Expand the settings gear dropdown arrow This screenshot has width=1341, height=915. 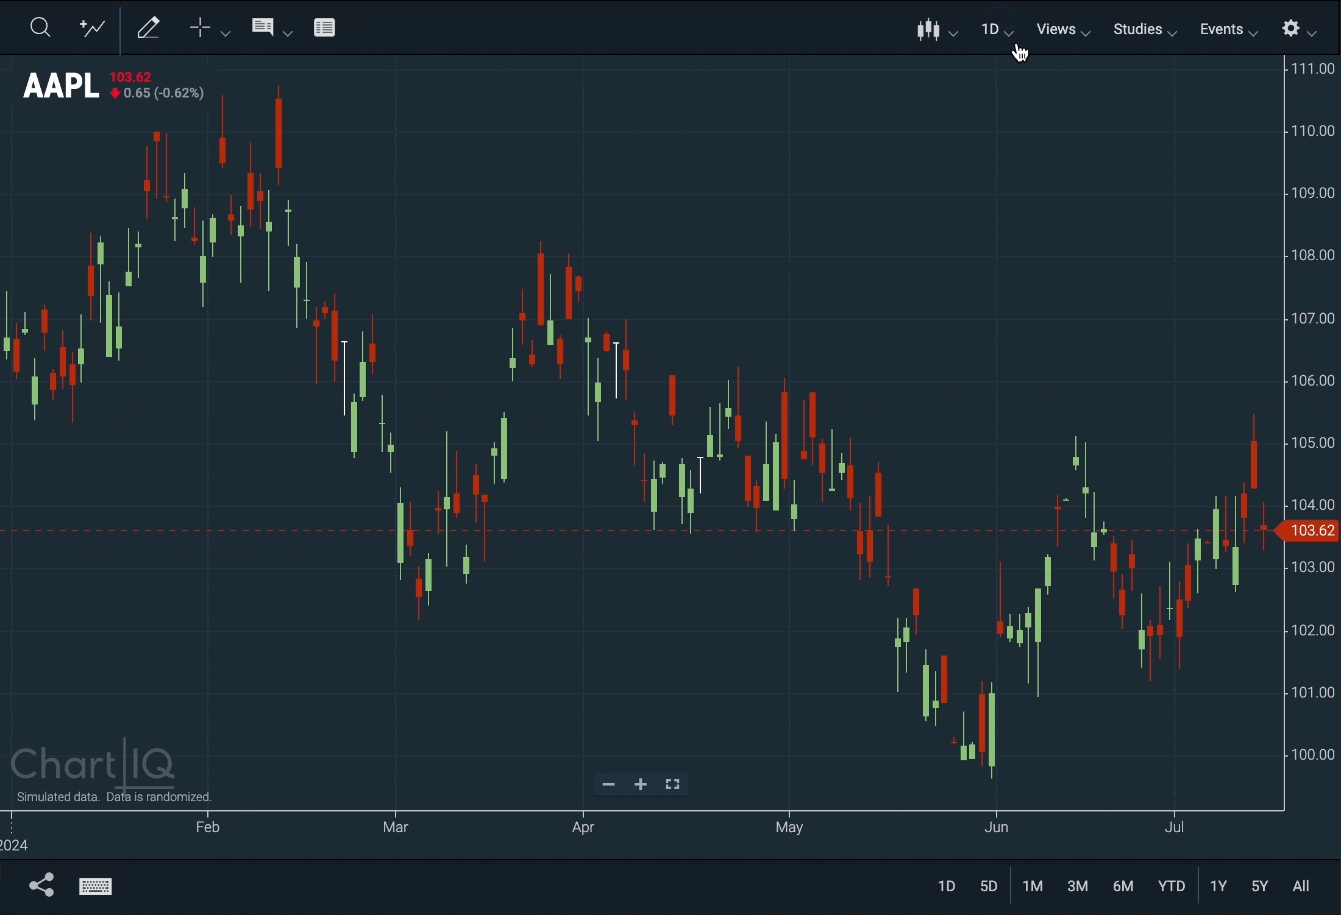tap(1313, 34)
